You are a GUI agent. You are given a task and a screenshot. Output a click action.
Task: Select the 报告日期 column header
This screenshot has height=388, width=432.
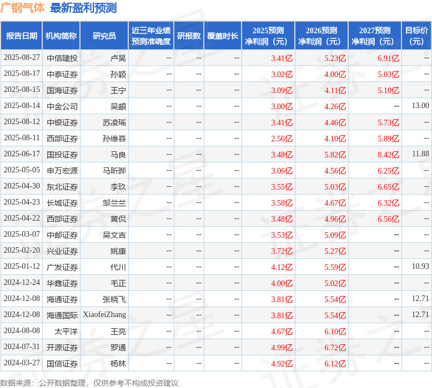tap(22, 35)
